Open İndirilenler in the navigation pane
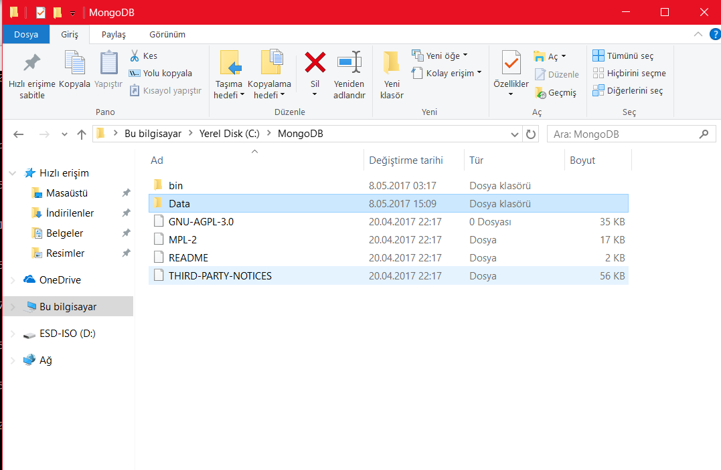Image resolution: width=721 pixels, height=470 pixels. click(x=70, y=213)
